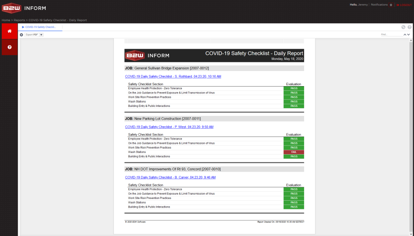
Task: Click the 'Report Created On' footer timestamp
Action: pyautogui.click(x=281, y=222)
